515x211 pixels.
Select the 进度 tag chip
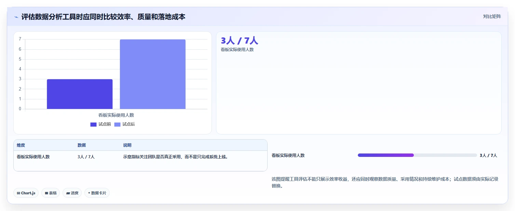tap(72, 193)
